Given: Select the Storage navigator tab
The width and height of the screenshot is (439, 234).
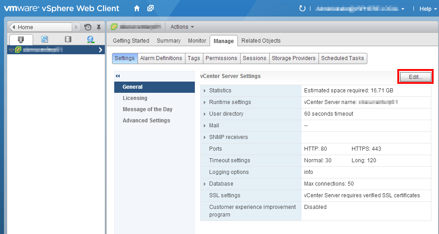Looking at the screenshot, I should (x=68, y=39).
